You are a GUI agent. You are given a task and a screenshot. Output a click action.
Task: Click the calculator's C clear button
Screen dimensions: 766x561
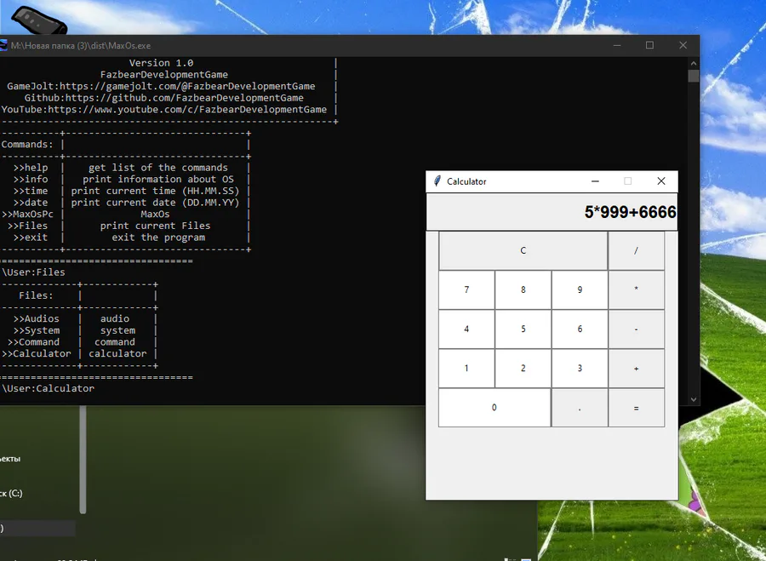[x=523, y=250]
